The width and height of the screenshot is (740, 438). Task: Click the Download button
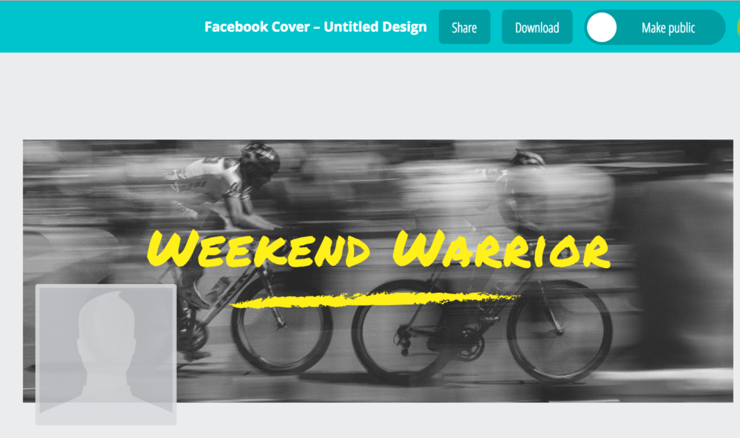(x=537, y=27)
